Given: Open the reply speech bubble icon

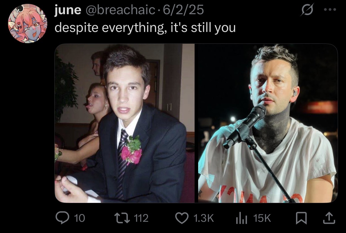Looking at the screenshot, I should pyautogui.click(x=63, y=218).
